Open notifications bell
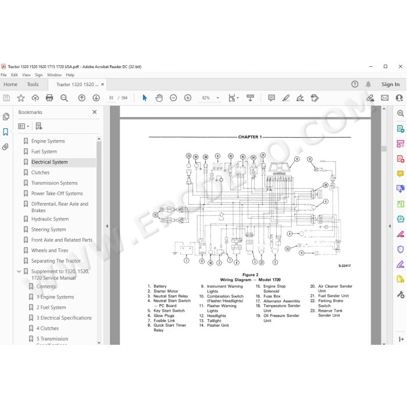Image resolution: width=407 pixels, height=407 pixels. point(368,84)
